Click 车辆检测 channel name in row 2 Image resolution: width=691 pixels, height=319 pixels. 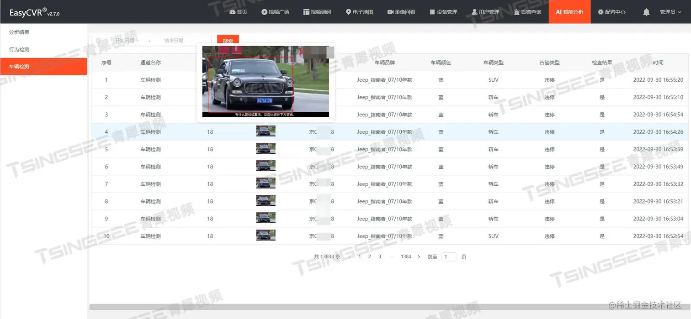point(150,97)
